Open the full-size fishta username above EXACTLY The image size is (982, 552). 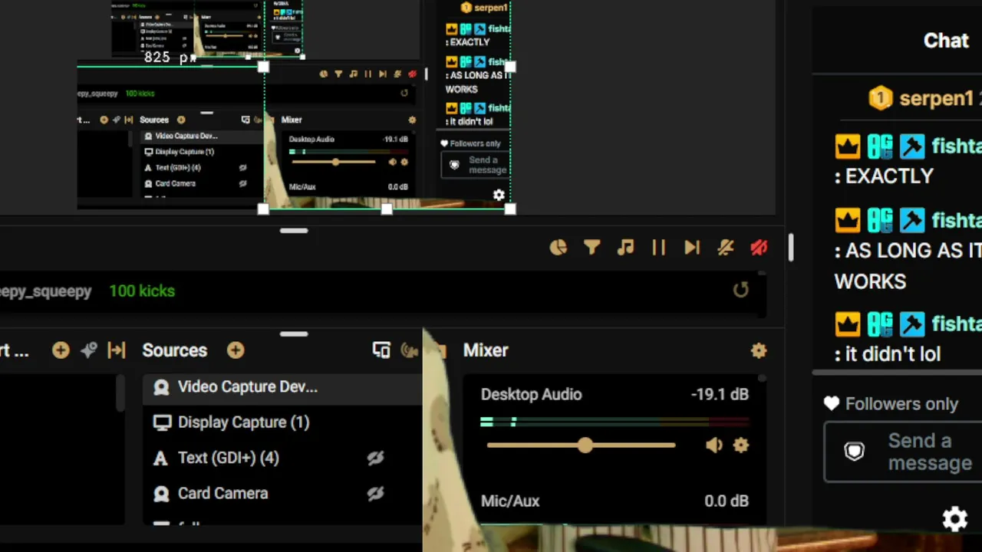tap(957, 146)
